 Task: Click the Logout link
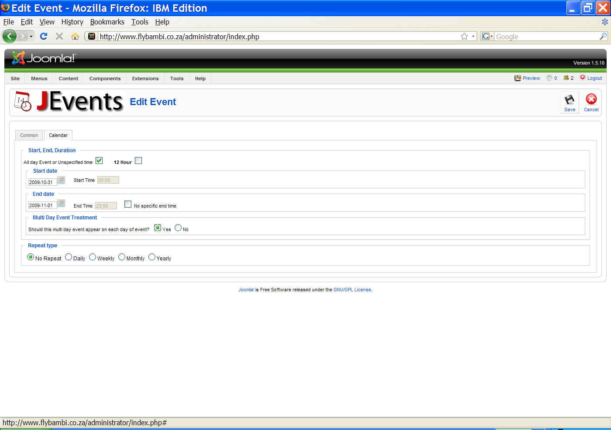(x=594, y=78)
